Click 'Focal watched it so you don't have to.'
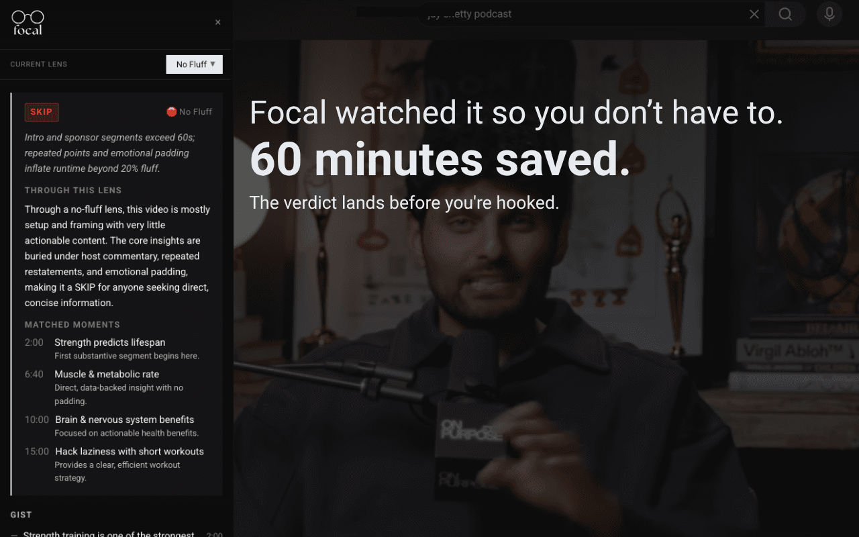Image resolution: width=859 pixels, height=537 pixels. coord(517,112)
